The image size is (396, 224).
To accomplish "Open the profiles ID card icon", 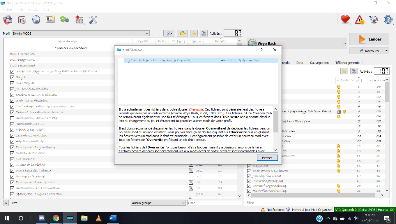I will [50, 20].
